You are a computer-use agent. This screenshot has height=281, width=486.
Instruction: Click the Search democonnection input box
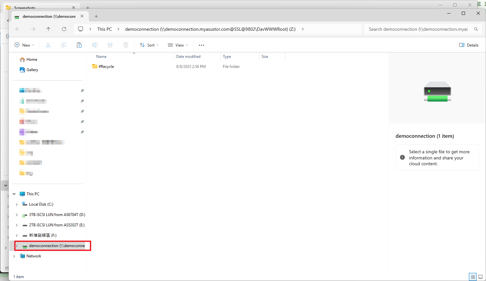click(419, 29)
